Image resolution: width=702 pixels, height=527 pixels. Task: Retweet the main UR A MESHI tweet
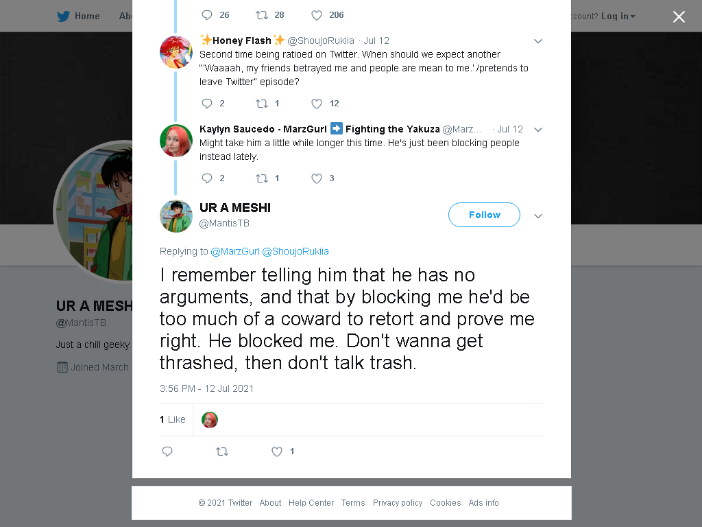(222, 452)
